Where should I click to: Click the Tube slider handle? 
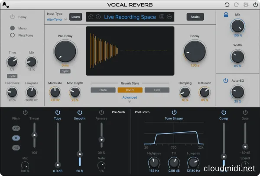point(58,165)
